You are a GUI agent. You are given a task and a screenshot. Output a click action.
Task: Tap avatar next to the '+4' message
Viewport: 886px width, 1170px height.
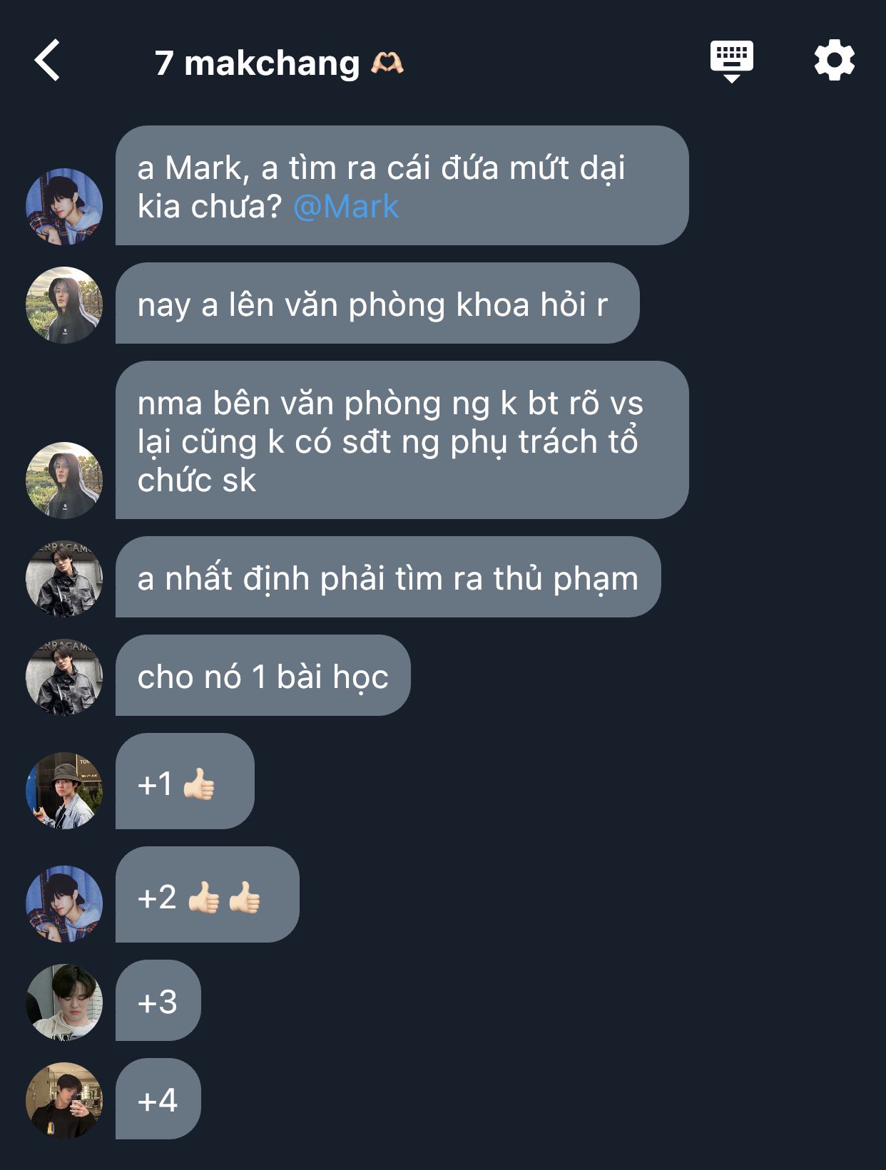64,1100
